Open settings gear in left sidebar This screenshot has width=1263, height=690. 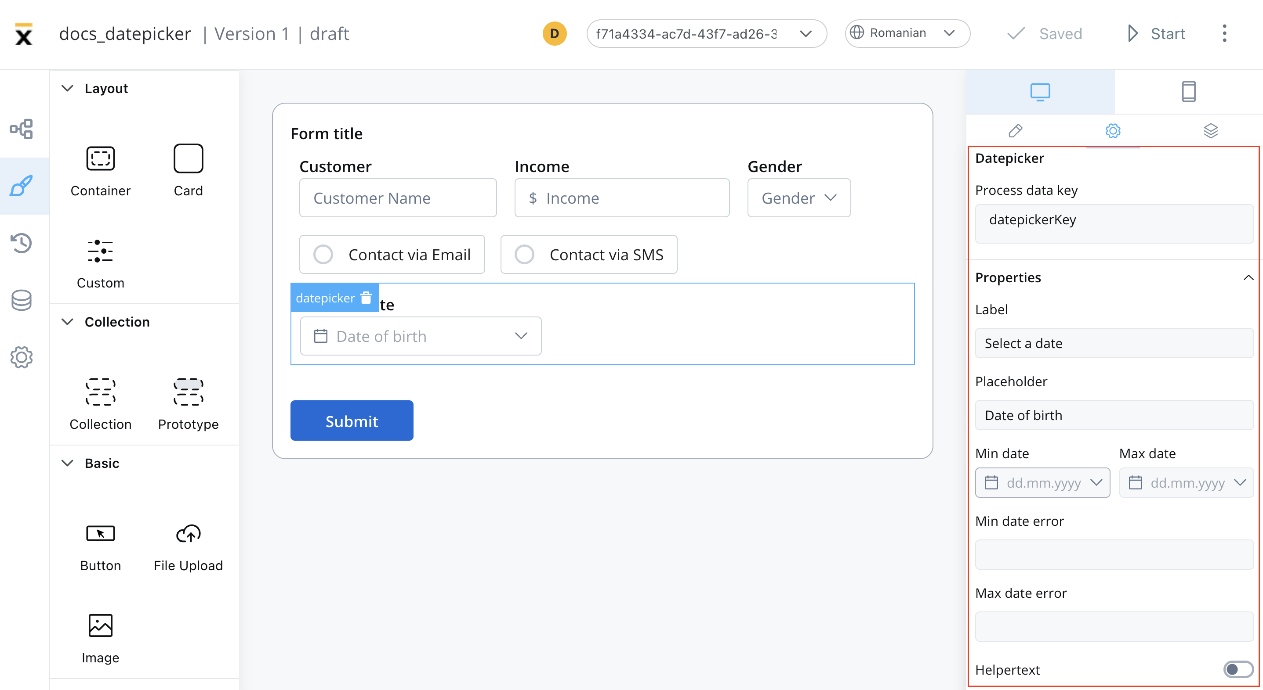pyautogui.click(x=22, y=357)
